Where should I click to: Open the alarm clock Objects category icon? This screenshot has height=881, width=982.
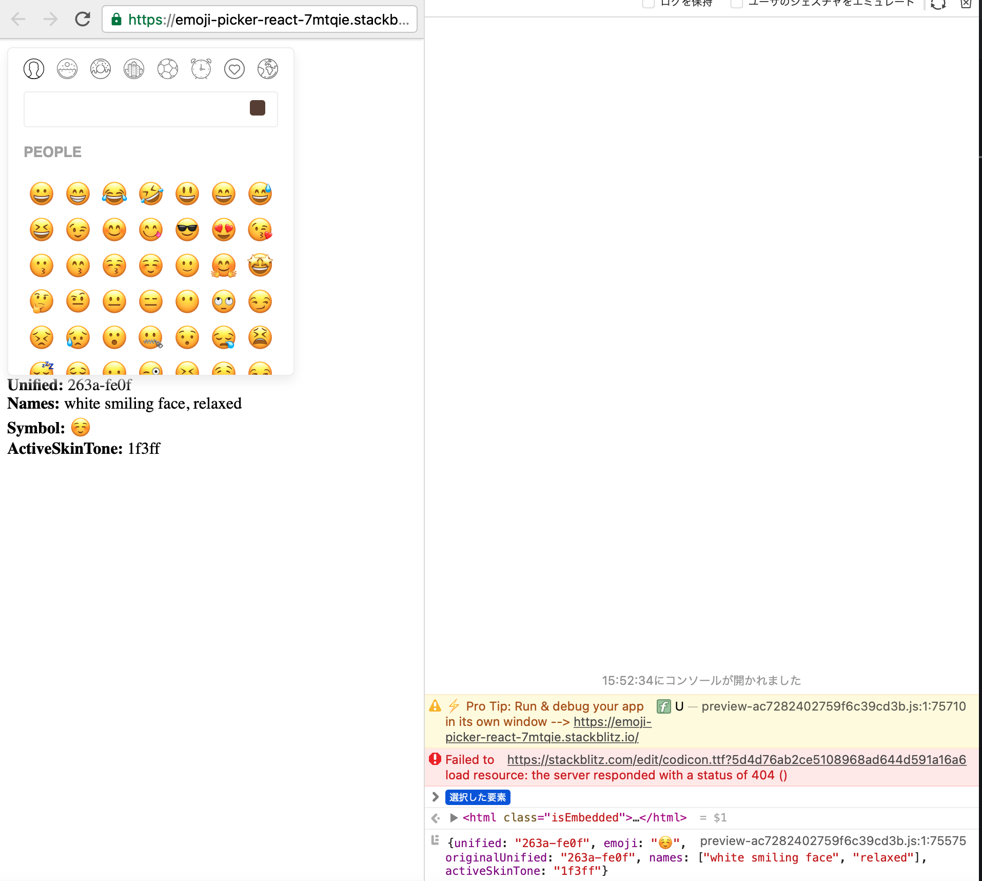point(201,68)
